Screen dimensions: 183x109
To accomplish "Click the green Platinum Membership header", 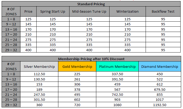I will [x=117, y=67].
